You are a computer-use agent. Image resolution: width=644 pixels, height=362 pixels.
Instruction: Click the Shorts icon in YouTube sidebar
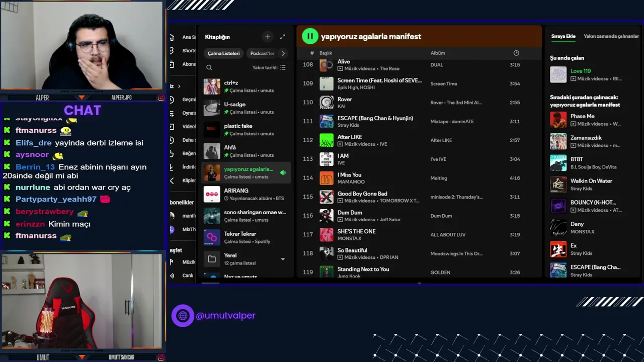click(x=172, y=51)
